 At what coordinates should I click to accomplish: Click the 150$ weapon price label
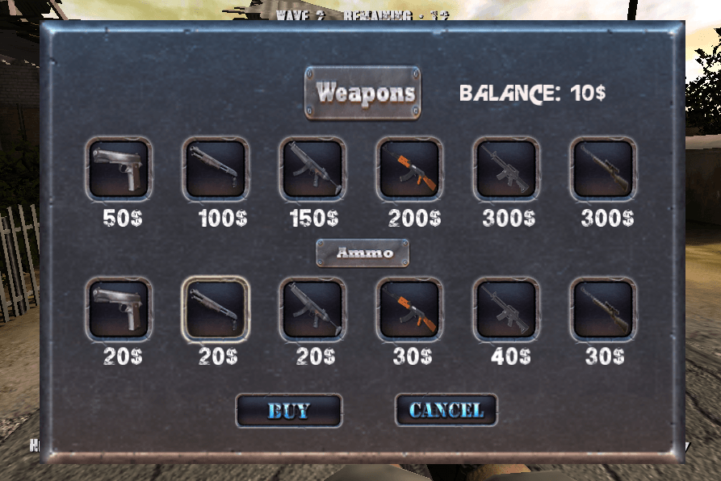click(314, 218)
